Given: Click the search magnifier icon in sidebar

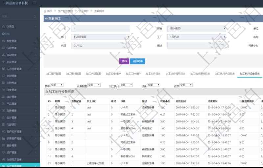Looking at the screenshot, I should [35, 16].
